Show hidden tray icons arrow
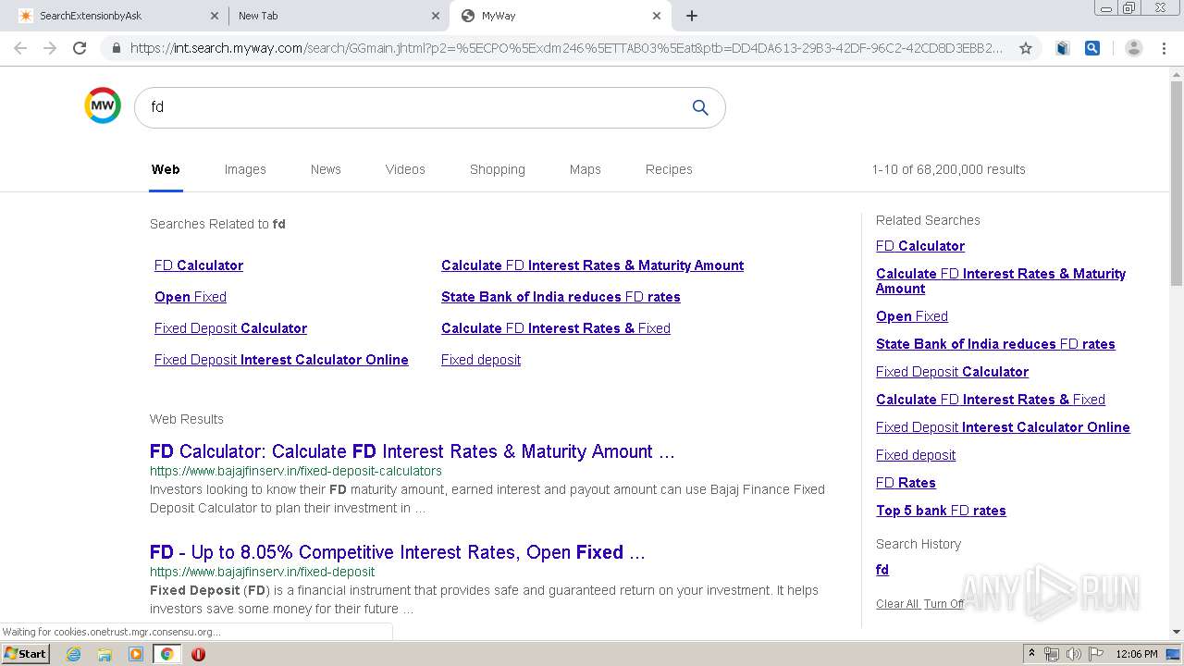This screenshot has width=1184, height=666. 1031,653
